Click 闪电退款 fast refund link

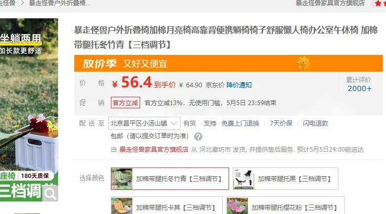(x=315, y=123)
